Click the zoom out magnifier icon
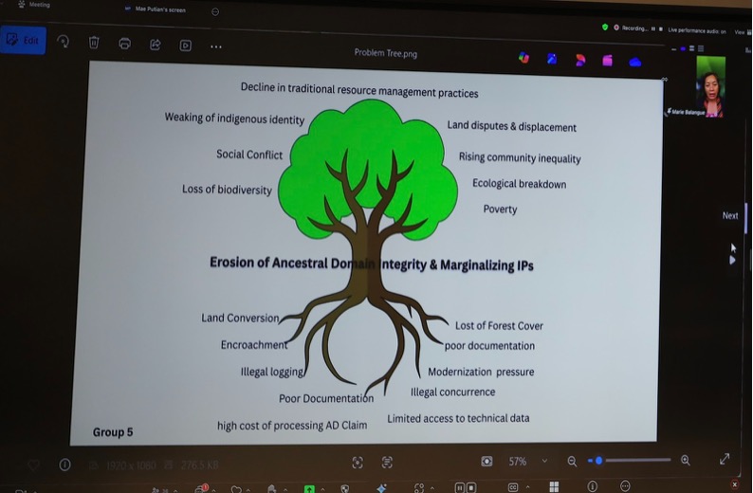Image resolution: width=753 pixels, height=493 pixels. [572, 461]
